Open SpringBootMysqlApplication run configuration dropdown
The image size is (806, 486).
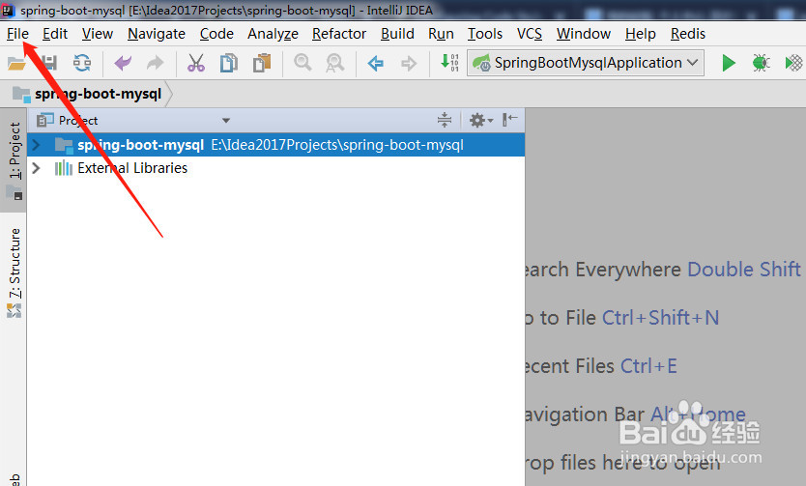(x=586, y=63)
